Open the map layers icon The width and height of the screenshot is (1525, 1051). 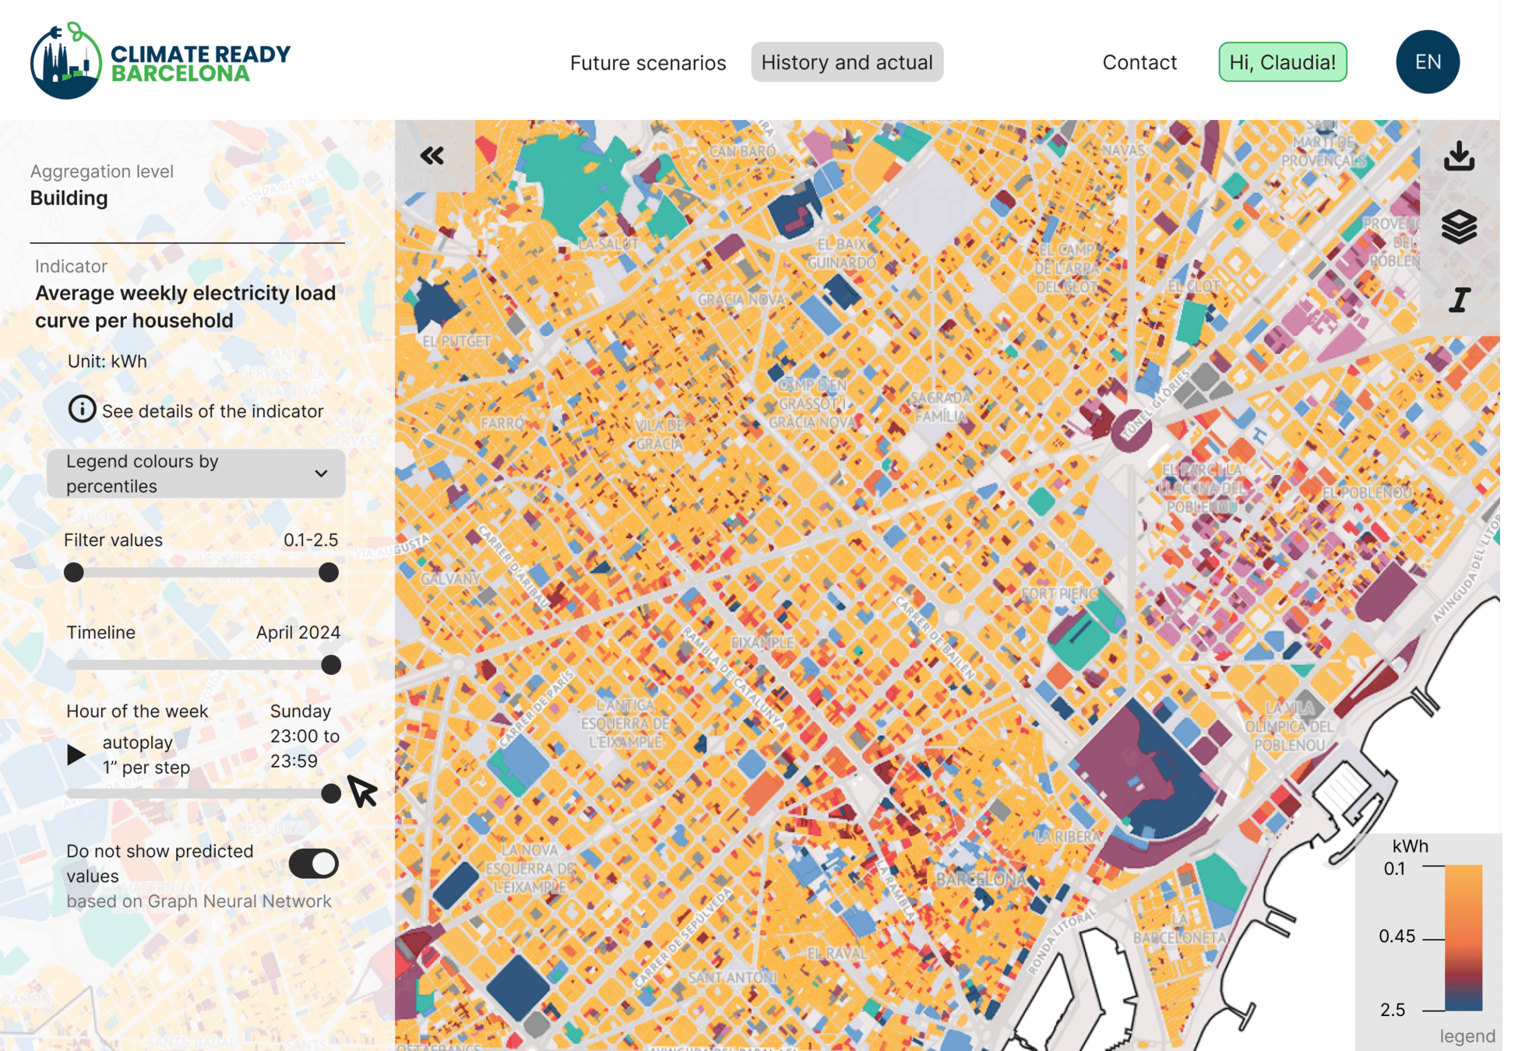1459,227
